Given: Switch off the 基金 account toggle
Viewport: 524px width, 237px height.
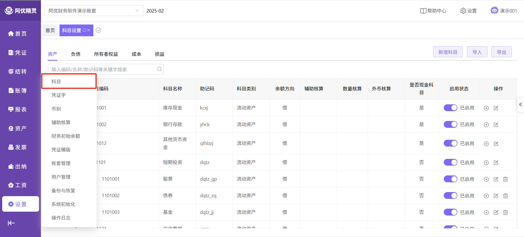Looking at the screenshot, I should pyautogui.click(x=450, y=212).
